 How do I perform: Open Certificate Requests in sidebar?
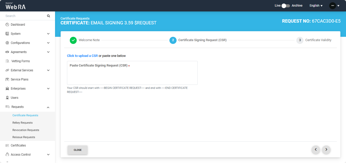(x=25, y=115)
